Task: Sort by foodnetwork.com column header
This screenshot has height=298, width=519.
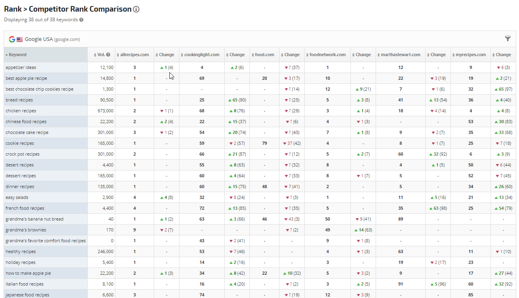Action: (327, 55)
